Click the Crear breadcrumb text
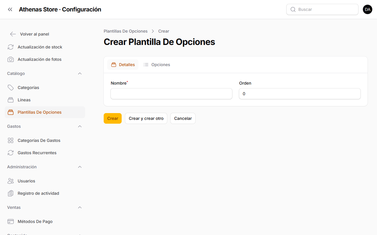This screenshot has height=235, width=377. coord(164,31)
